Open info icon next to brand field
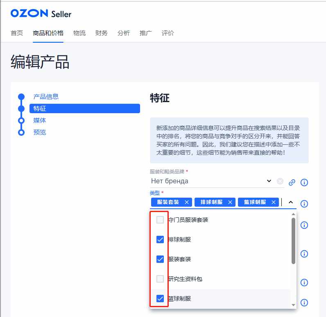The width and height of the screenshot is (326, 317). point(304,182)
